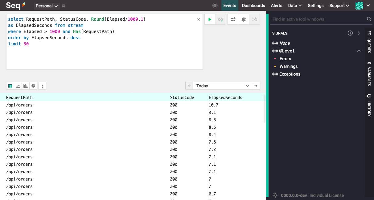The image size is (374, 200).
Task: Open the History side tab
Action: [x=369, y=105]
